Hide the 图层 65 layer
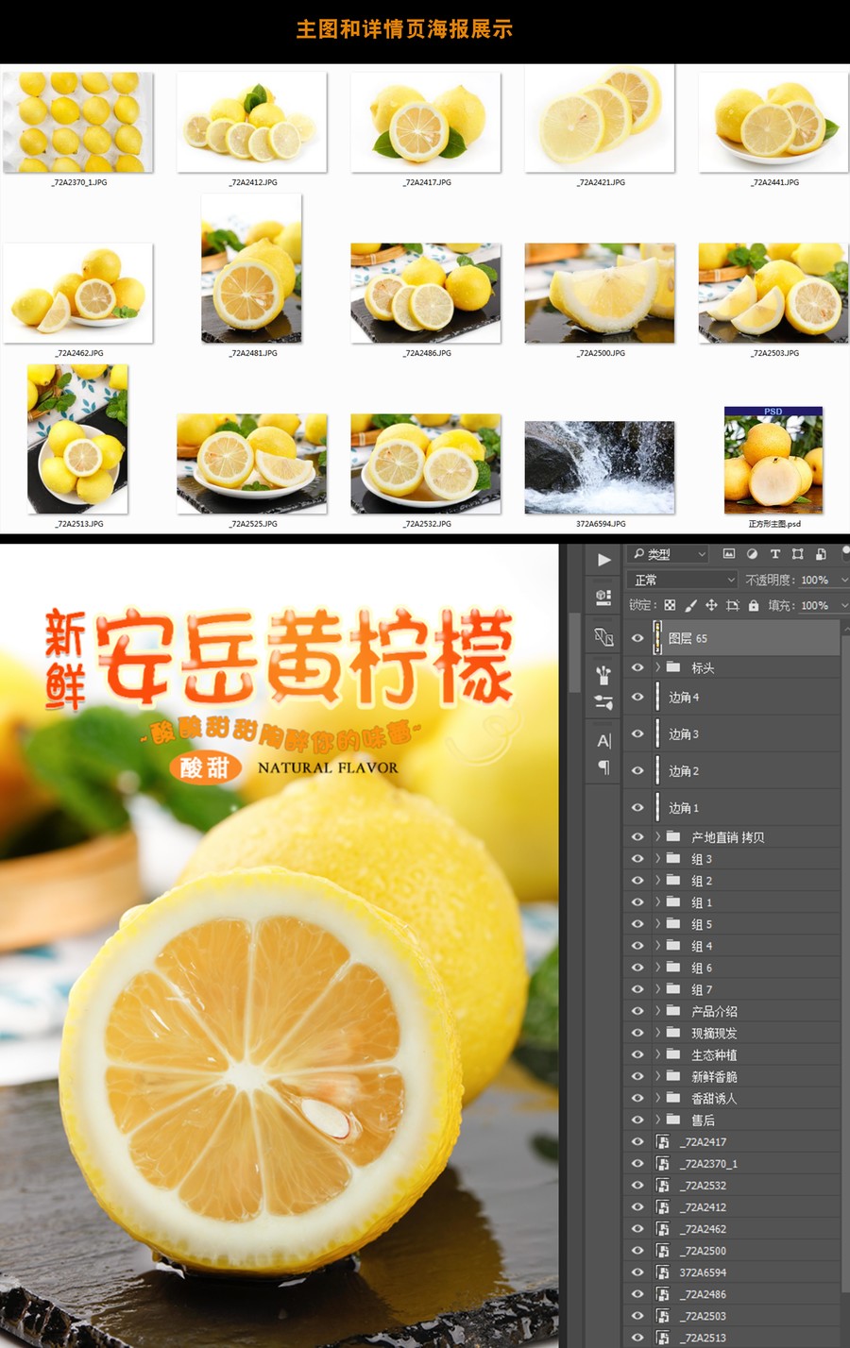850x1348 pixels. (x=637, y=638)
